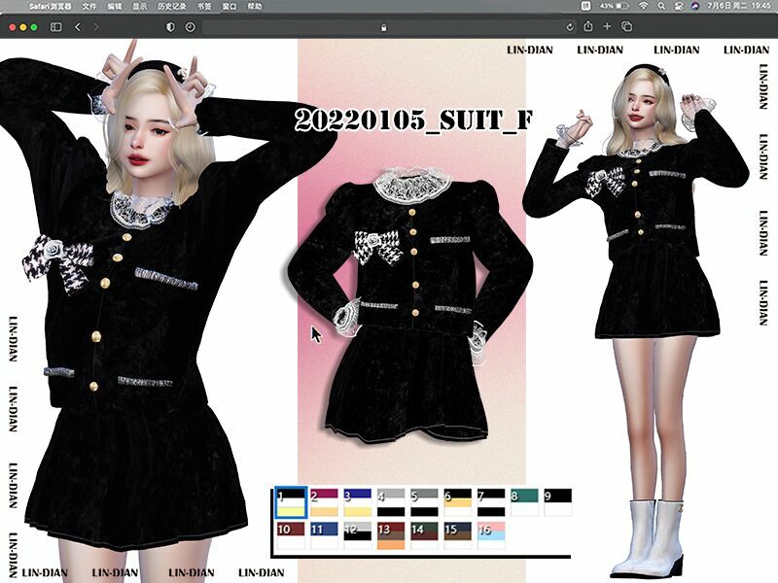Click the center outfit preview image
The image size is (778, 583).
[x=410, y=305]
